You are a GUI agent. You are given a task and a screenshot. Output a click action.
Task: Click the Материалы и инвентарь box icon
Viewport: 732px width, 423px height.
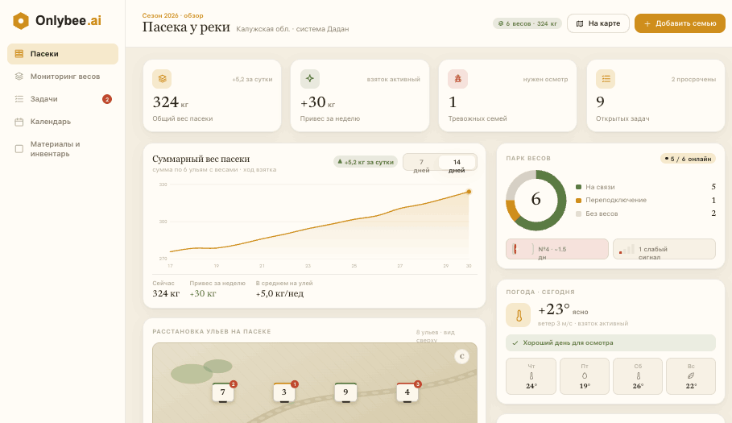tap(19, 149)
